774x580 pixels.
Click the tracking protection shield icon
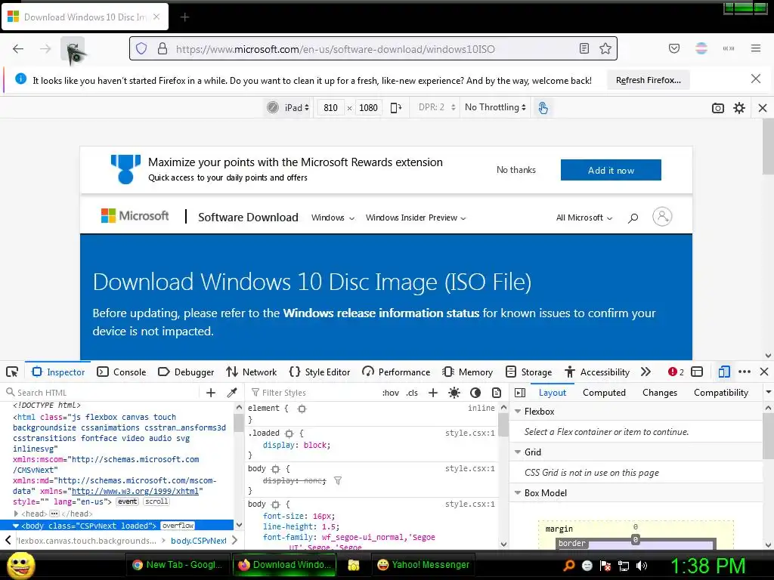pos(141,48)
